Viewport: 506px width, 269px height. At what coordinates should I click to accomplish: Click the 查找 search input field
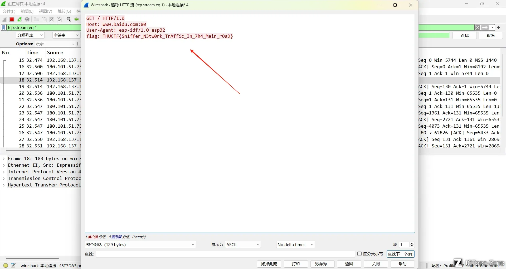click(225, 254)
